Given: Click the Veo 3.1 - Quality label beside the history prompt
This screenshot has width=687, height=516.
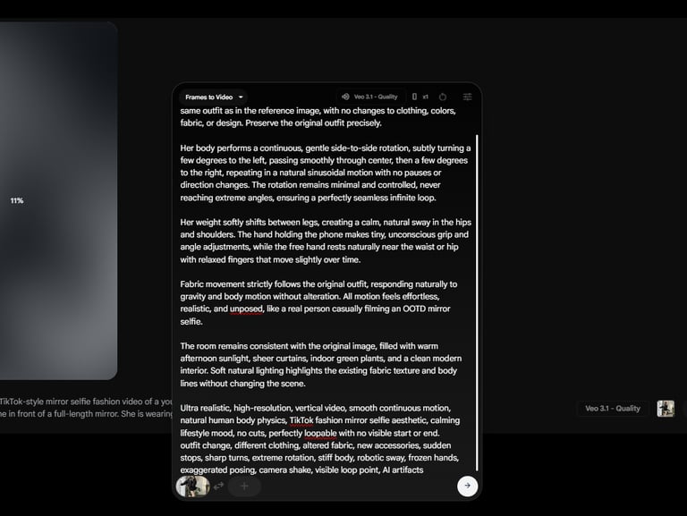Looking at the screenshot, I should pyautogui.click(x=613, y=409).
